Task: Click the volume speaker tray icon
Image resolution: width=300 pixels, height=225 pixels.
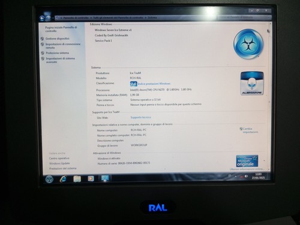Action: point(246,177)
